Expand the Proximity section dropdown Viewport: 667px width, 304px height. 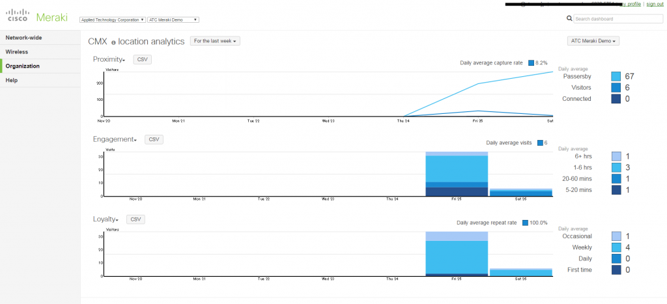109,59
